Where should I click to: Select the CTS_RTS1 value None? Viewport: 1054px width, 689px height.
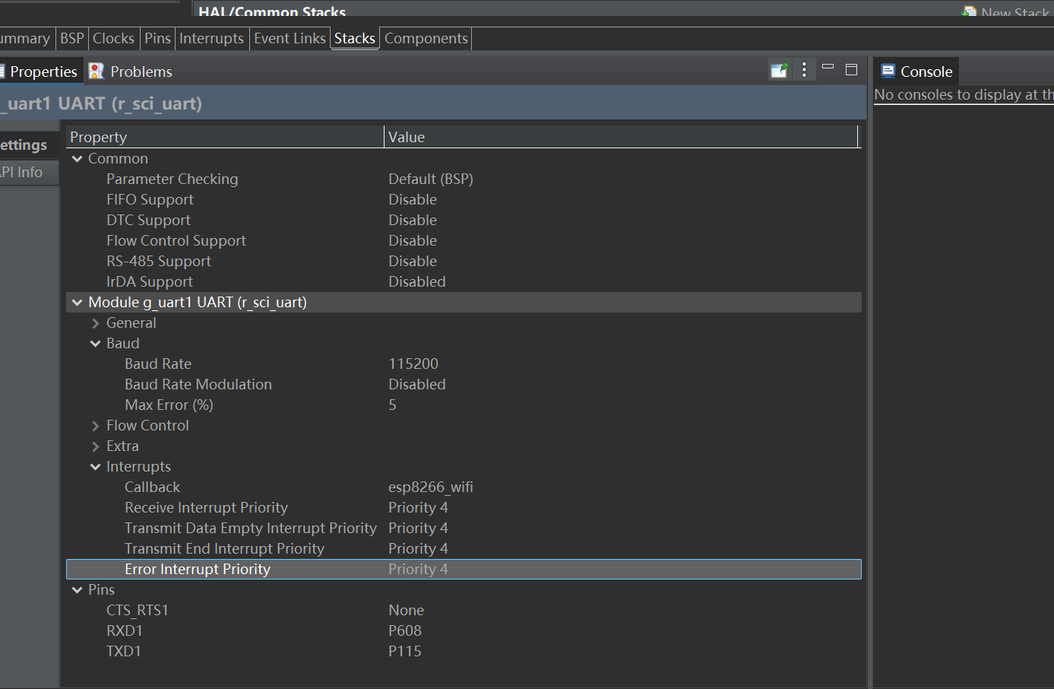[407, 611]
